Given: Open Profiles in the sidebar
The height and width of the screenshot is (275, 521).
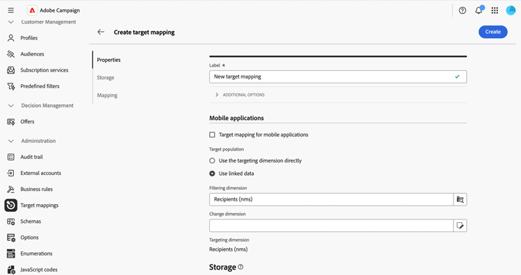Looking at the screenshot, I should pyautogui.click(x=29, y=38).
